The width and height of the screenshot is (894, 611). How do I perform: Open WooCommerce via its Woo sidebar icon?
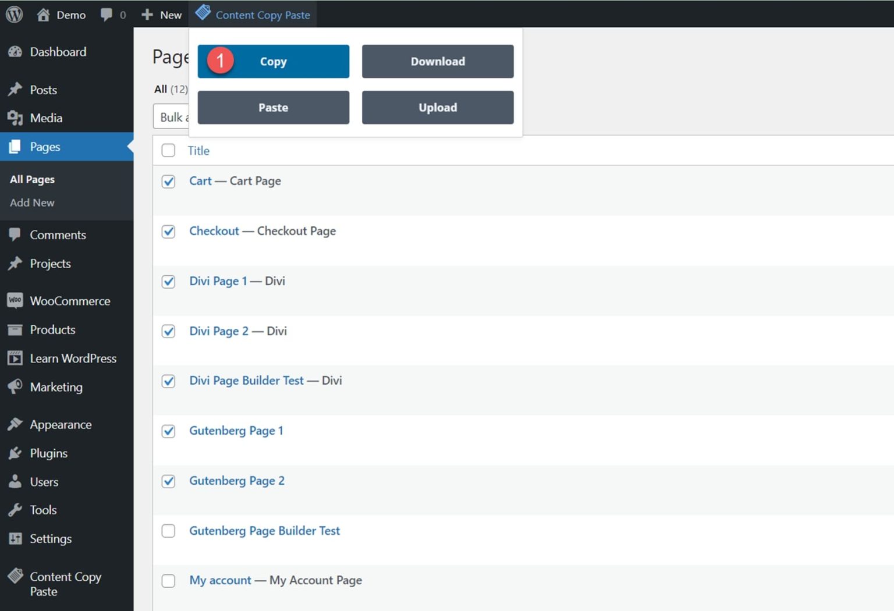16,300
